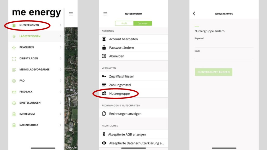
Task: Click the Passwort ändern lock icon
Action: (104, 48)
